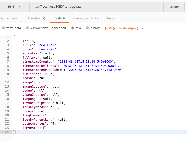Click the true value of "published"
The width and height of the screenshot is (187, 142).
coord(49,74)
